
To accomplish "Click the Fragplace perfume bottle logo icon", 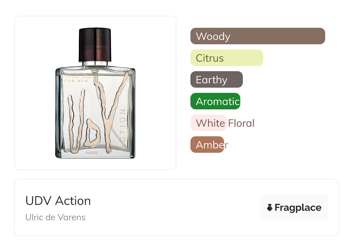I will (x=270, y=207).
